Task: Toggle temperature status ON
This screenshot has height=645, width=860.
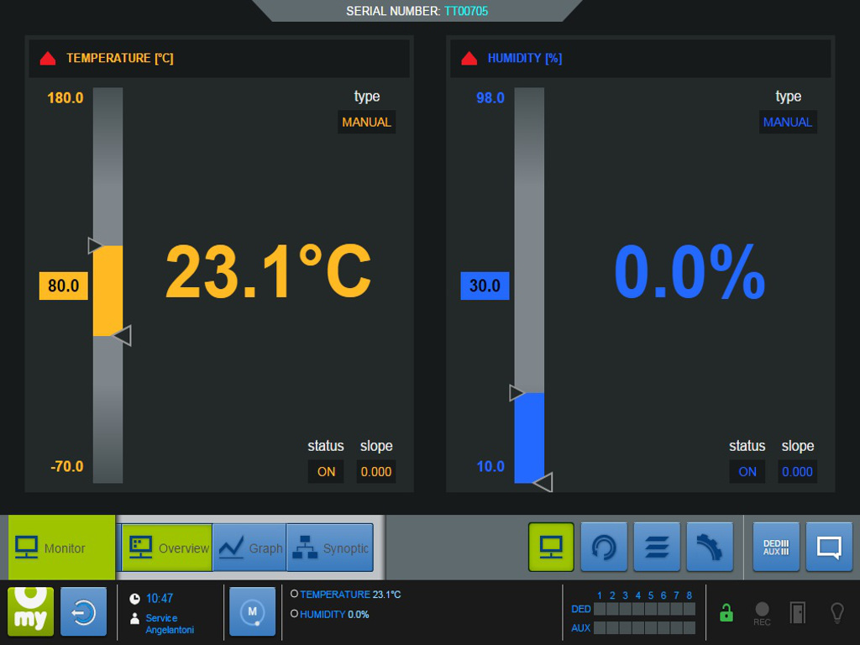Action: tap(326, 471)
